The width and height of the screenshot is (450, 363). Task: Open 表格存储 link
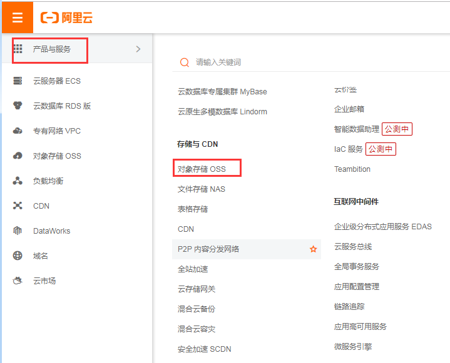click(193, 209)
